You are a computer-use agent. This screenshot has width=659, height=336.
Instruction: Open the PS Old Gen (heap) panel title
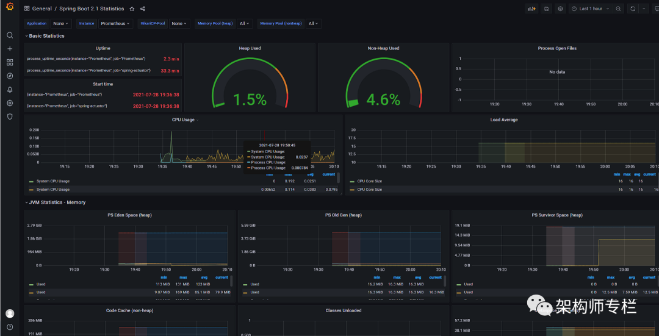point(344,215)
